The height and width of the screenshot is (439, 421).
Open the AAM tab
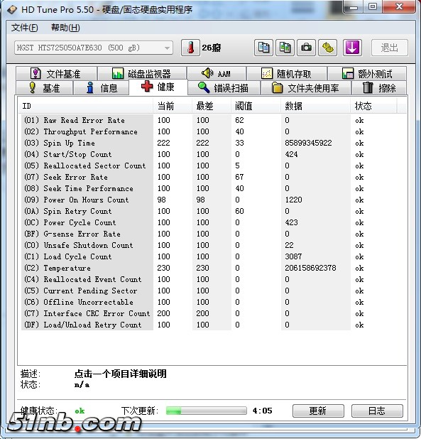pyautogui.click(x=217, y=74)
